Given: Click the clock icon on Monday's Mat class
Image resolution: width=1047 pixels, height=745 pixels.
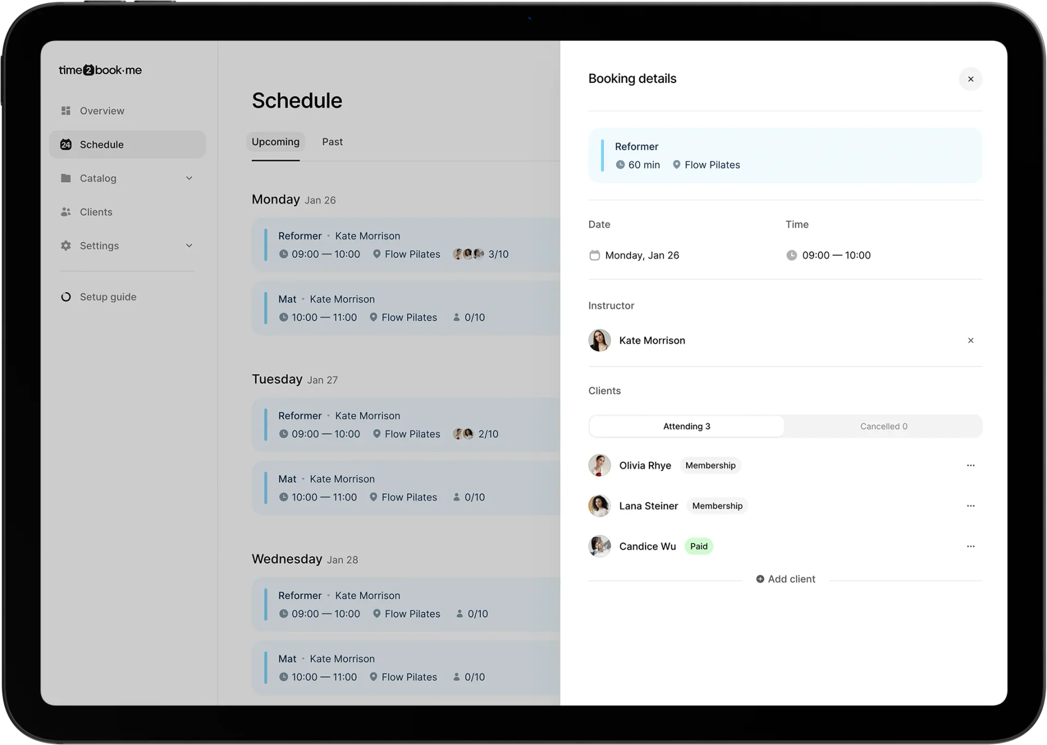Looking at the screenshot, I should click(x=284, y=317).
